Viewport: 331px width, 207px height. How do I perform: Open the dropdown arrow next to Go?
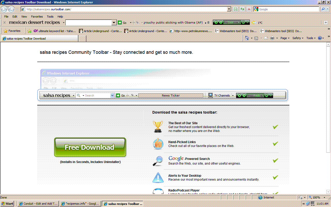(x=131, y=23)
